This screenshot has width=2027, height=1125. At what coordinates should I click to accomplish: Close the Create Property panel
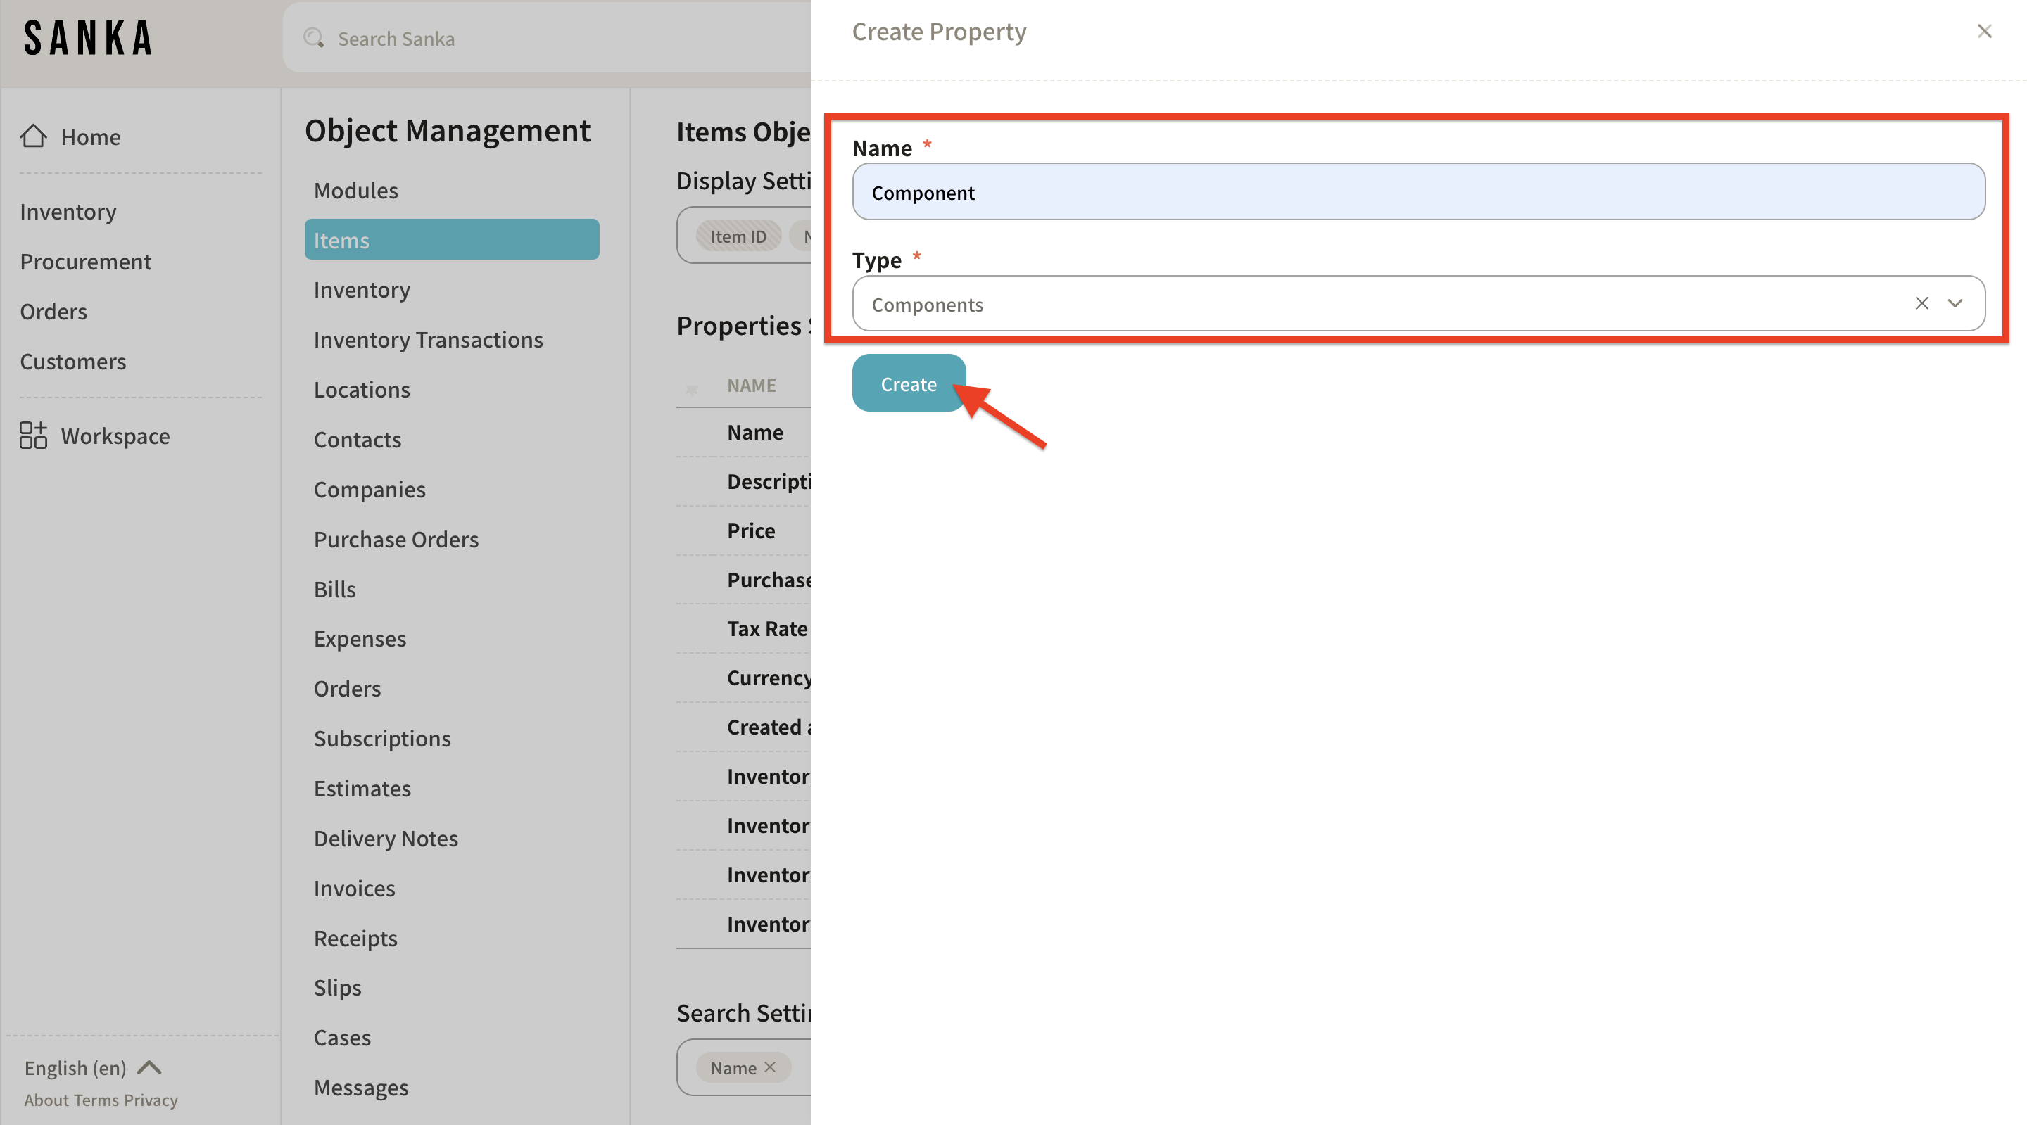tap(1984, 32)
